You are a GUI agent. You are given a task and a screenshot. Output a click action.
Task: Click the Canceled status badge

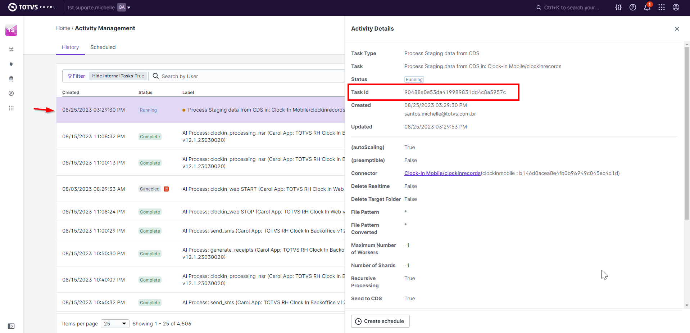coord(150,189)
